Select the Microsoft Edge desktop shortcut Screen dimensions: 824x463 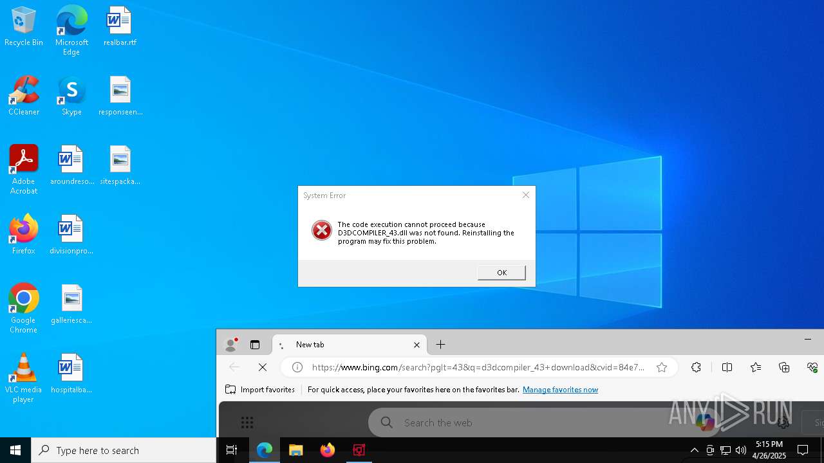click(71, 30)
